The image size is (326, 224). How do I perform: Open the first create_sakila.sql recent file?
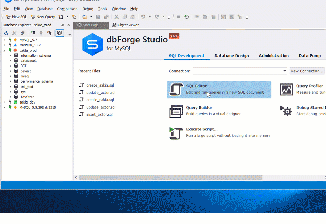(100, 85)
